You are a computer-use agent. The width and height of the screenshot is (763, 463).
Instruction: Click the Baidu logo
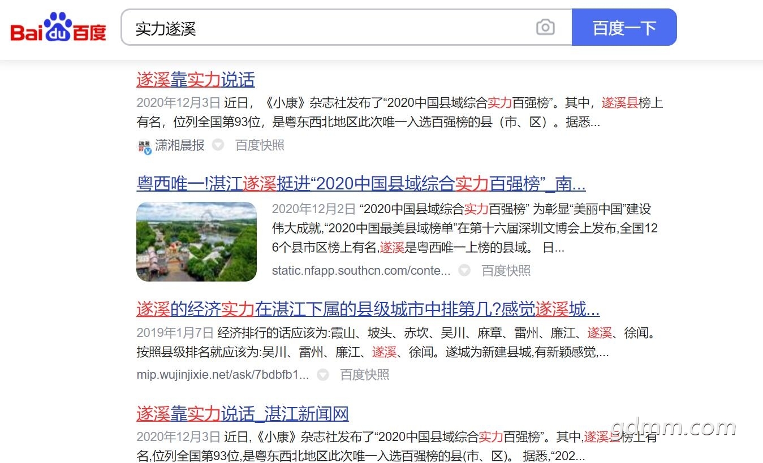click(x=58, y=27)
